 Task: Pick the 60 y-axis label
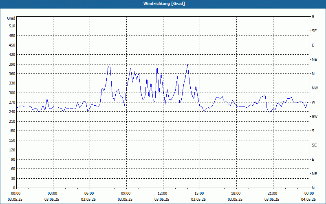[13, 169]
